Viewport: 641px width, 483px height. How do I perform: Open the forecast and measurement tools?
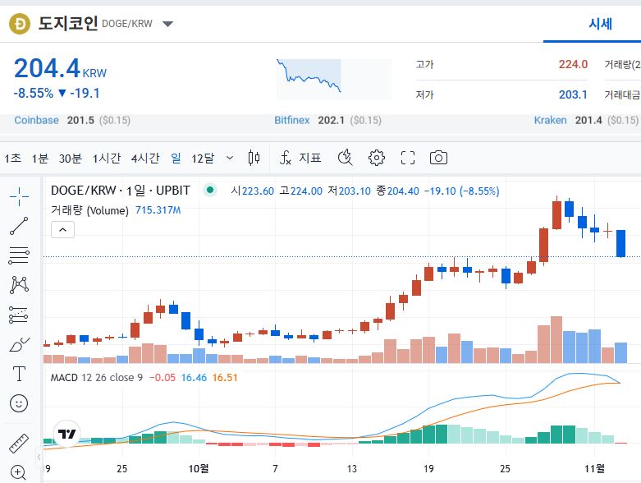click(18, 315)
